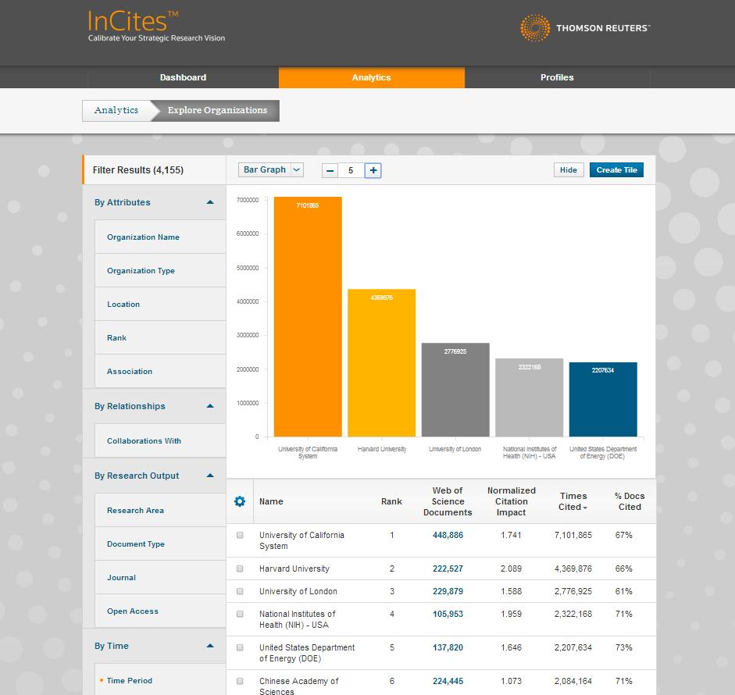The height and width of the screenshot is (695, 735).
Task: Open 137,820 documents link for Department of Energy
Action: 448,647
